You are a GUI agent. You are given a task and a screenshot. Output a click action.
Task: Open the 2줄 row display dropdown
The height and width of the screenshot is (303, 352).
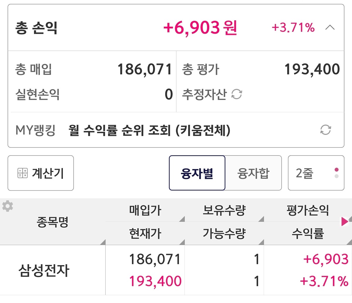316,173
